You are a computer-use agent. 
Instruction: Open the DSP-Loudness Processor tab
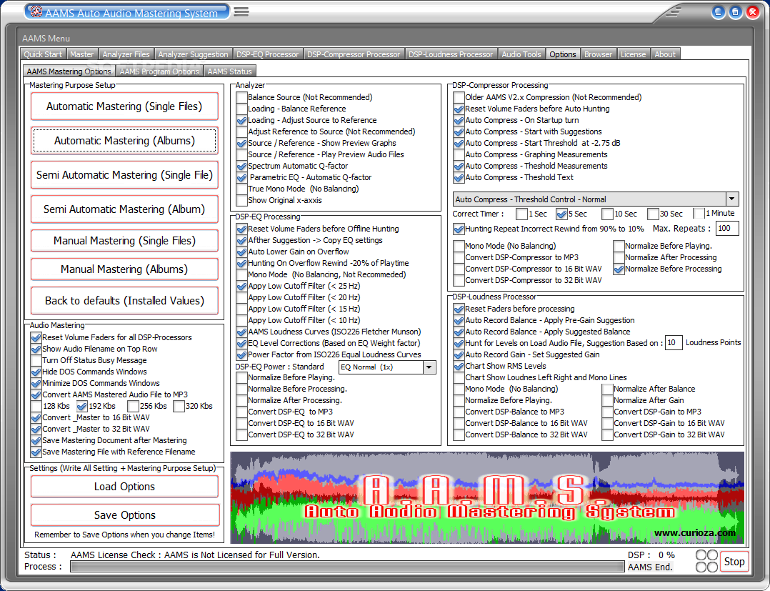451,54
